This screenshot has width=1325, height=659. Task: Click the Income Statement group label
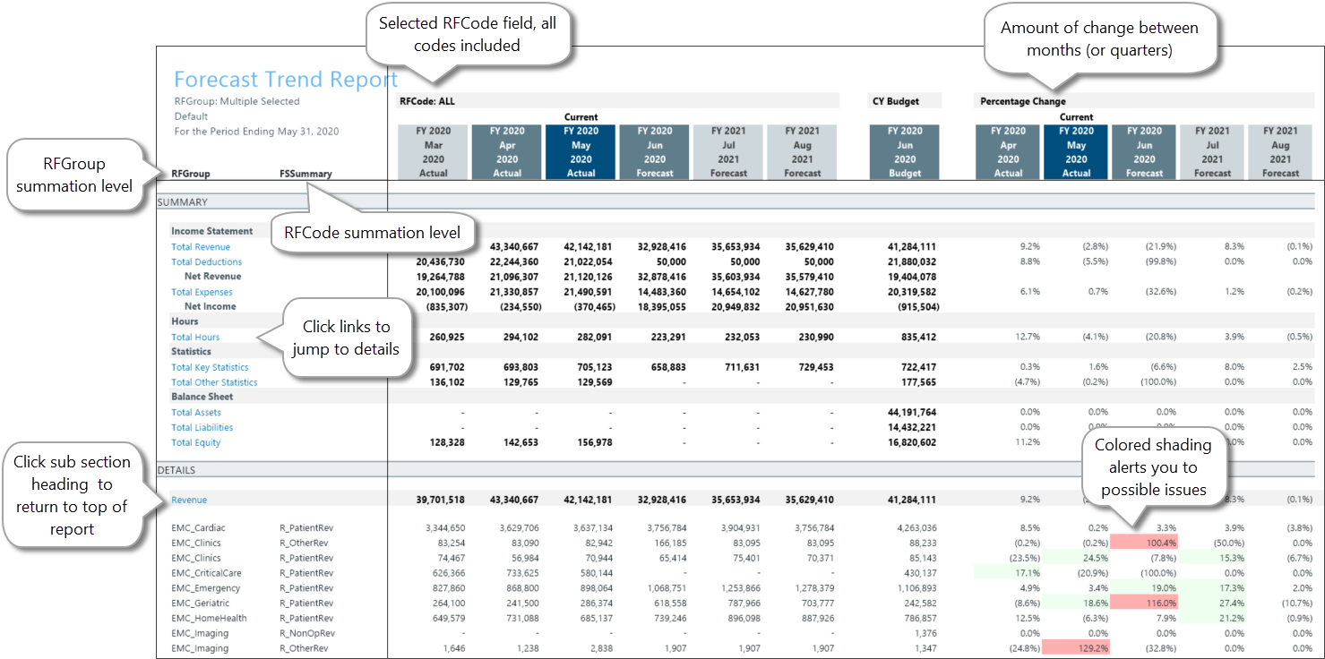[x=212, y=231]
